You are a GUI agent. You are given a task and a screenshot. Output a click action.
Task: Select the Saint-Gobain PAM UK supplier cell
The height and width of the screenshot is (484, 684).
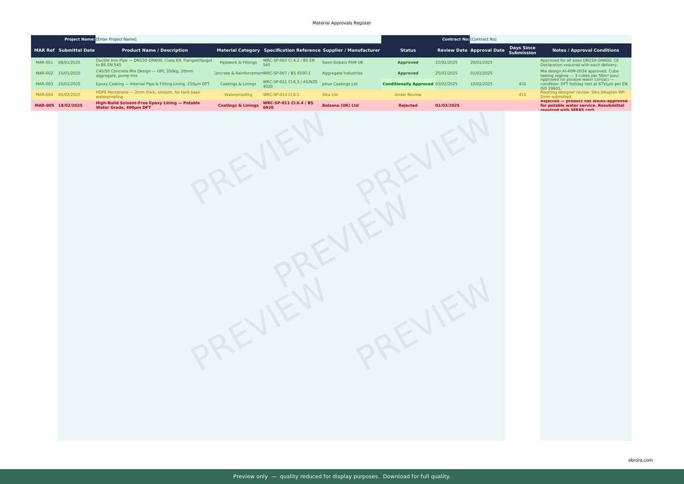click(342, 62)
